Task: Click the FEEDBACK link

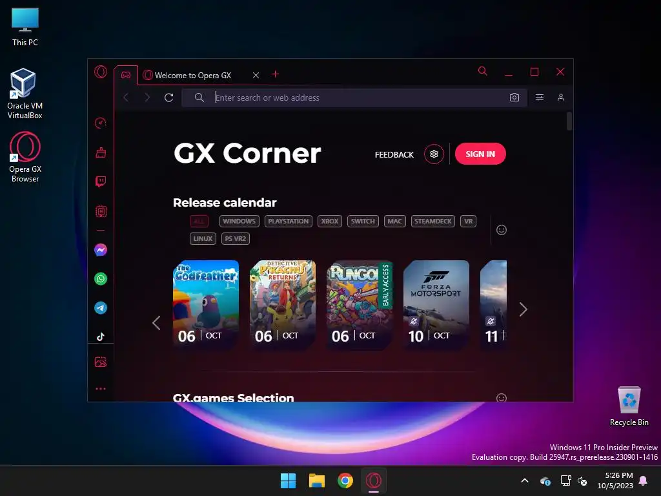Action: (x=394, y=155)
